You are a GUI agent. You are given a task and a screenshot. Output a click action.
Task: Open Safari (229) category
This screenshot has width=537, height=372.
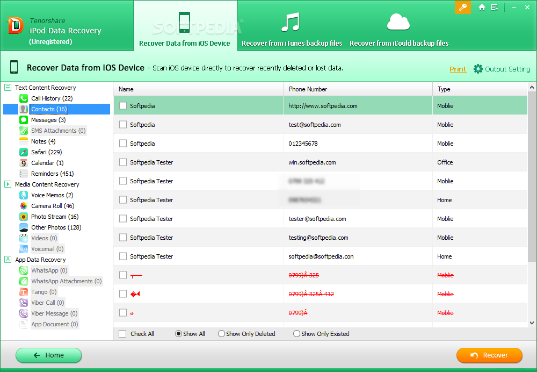pos(47,152)
